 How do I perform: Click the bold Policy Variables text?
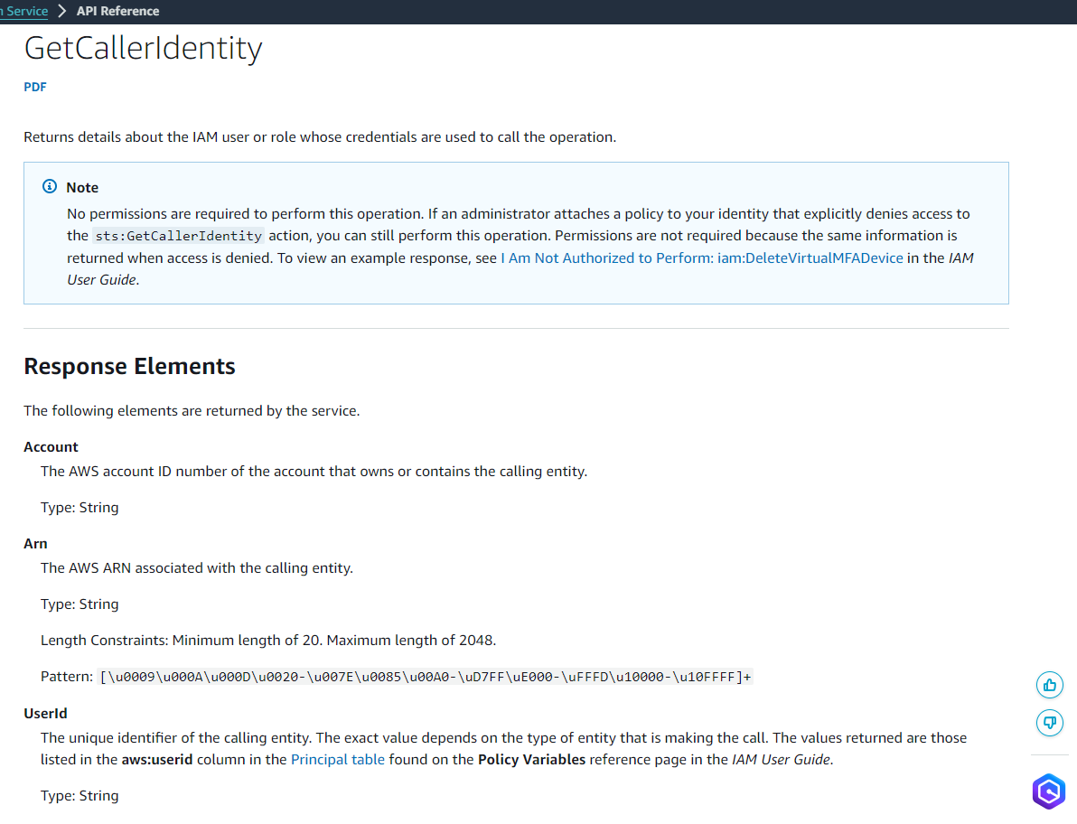(531, 760)
